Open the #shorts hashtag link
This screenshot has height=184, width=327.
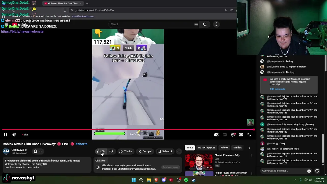click(81, 144)
